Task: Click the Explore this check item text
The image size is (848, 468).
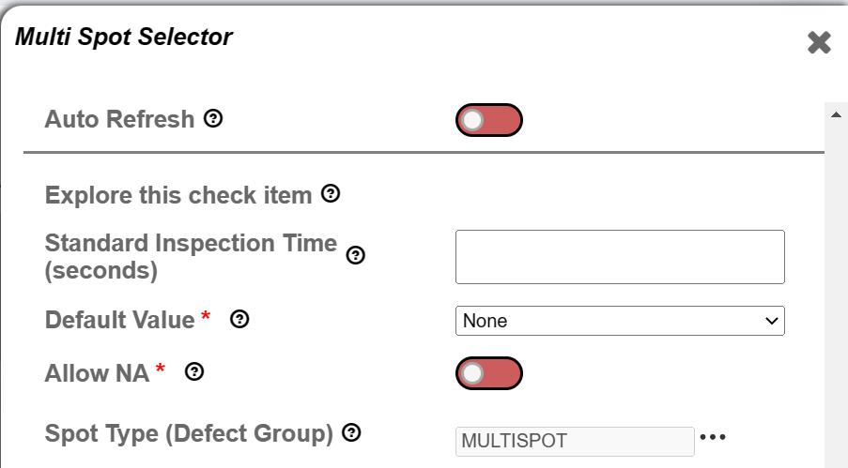Action: [x=178, y=195]
